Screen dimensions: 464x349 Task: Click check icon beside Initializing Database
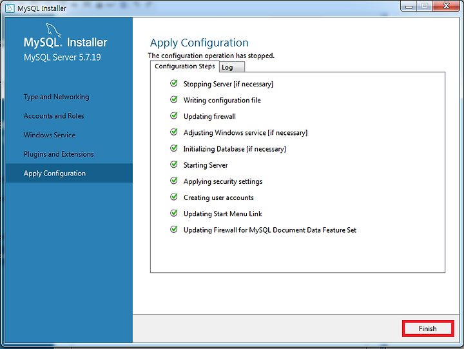(x=174, y=148)
